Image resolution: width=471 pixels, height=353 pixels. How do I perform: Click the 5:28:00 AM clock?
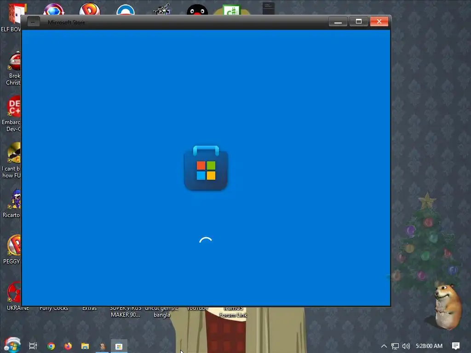[429, 346]
